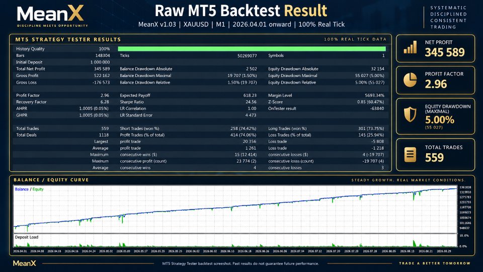Click the BALANCE / EQUITY CURVE heading
The width and height of the screenshot is (483, 272).
click(x=51, y=180)
